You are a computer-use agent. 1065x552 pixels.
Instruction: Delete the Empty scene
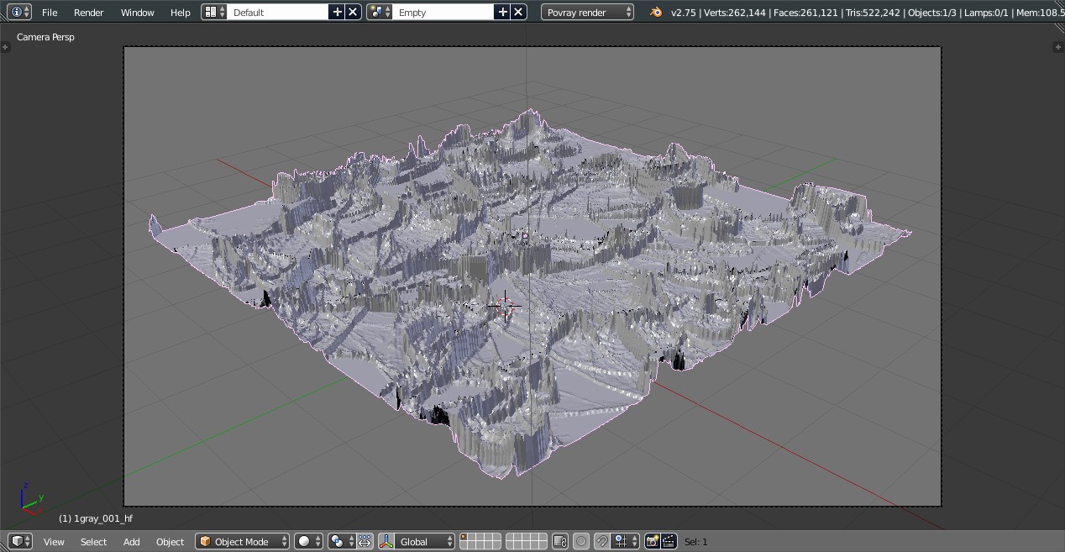[x=518, y=12]
